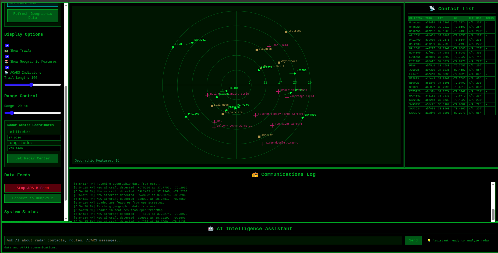Image resolution: width=498 pixels, height=253 pixels.
Task: Click the N518ME callsign cell
Action: pyautogui.click(x=416, y=87)
